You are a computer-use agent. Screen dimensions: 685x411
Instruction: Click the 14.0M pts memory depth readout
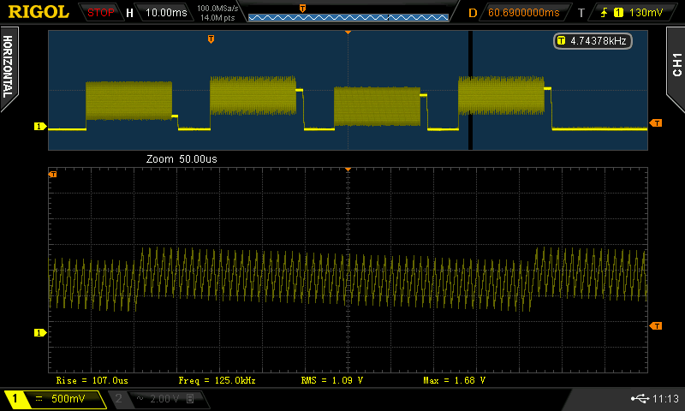217,18
